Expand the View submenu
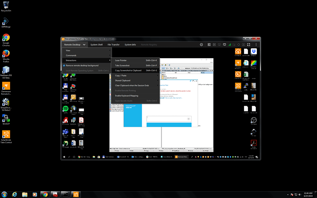 [68, 50]
